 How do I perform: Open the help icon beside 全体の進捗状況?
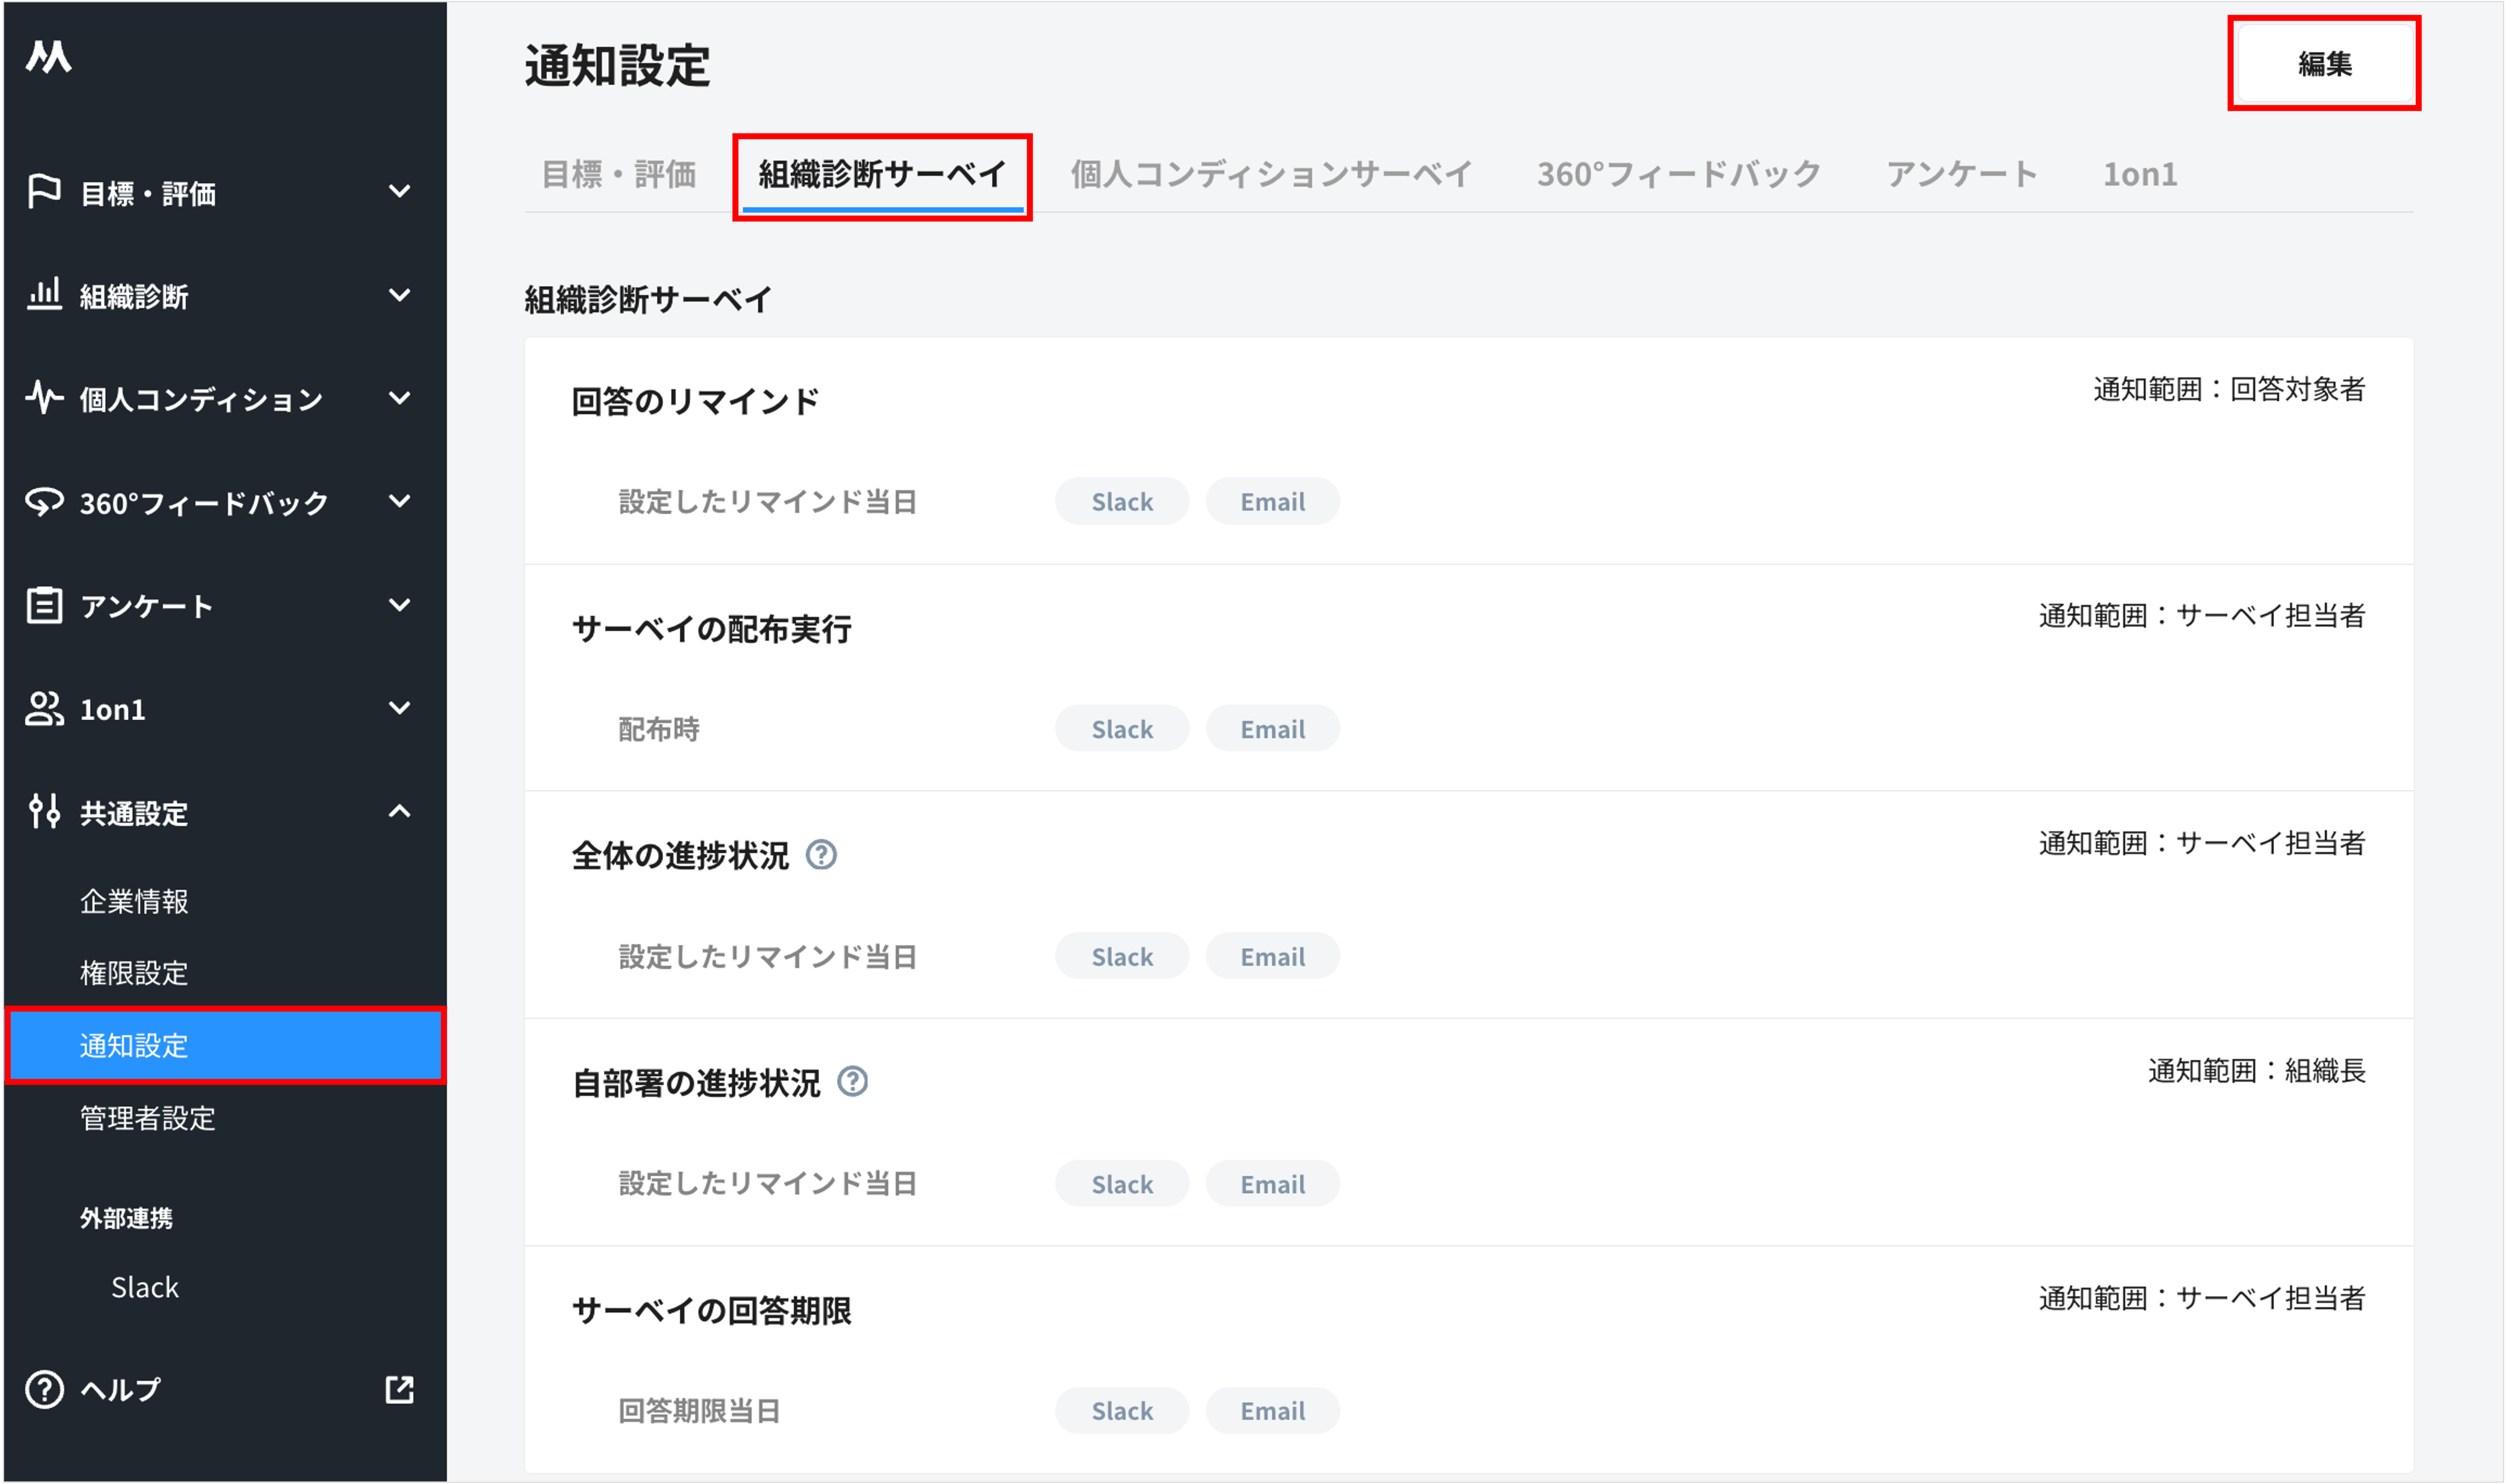point(822,855)
